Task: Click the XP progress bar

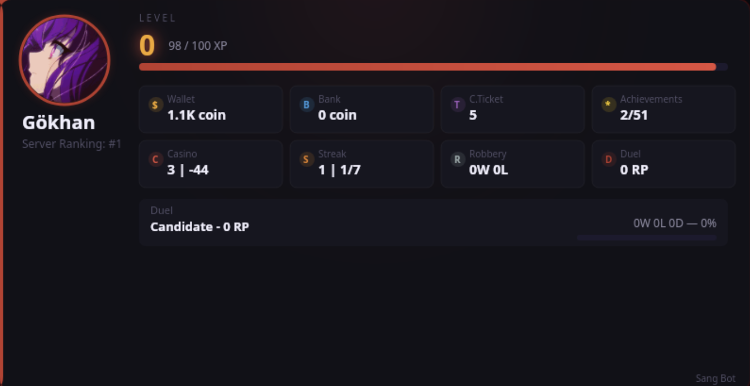Action: click(x=433, y=66)
